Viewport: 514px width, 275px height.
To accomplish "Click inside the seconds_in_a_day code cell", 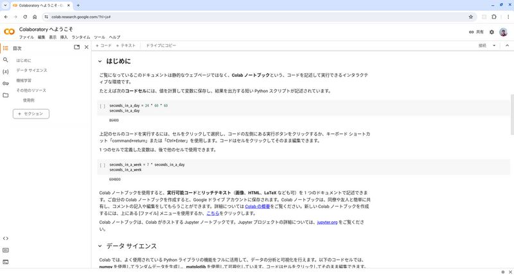I will [303, 108].
